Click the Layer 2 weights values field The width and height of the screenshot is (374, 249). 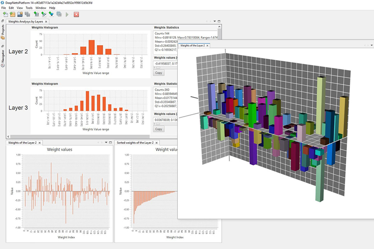165,63
